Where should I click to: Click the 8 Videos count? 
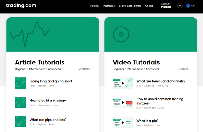click(x=183, y=69)
